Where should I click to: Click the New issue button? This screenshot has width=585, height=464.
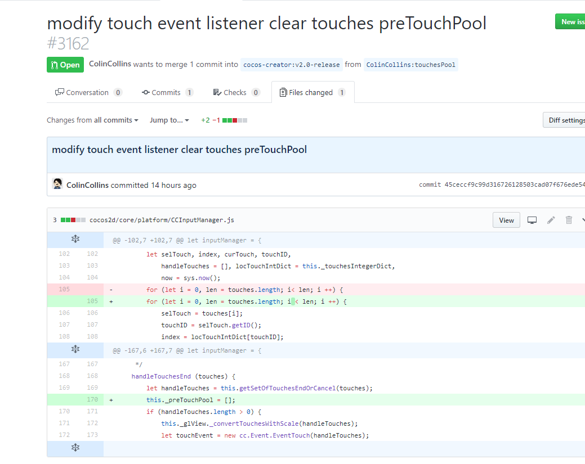tap(570, 21)
